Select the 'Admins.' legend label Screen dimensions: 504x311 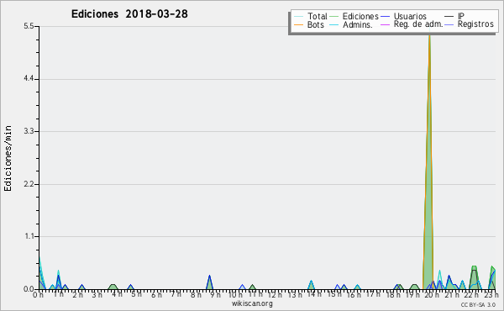[x=358, y=24]
